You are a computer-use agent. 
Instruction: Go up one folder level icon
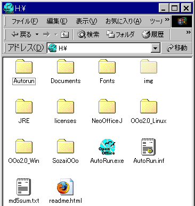[x=64, y=34]
